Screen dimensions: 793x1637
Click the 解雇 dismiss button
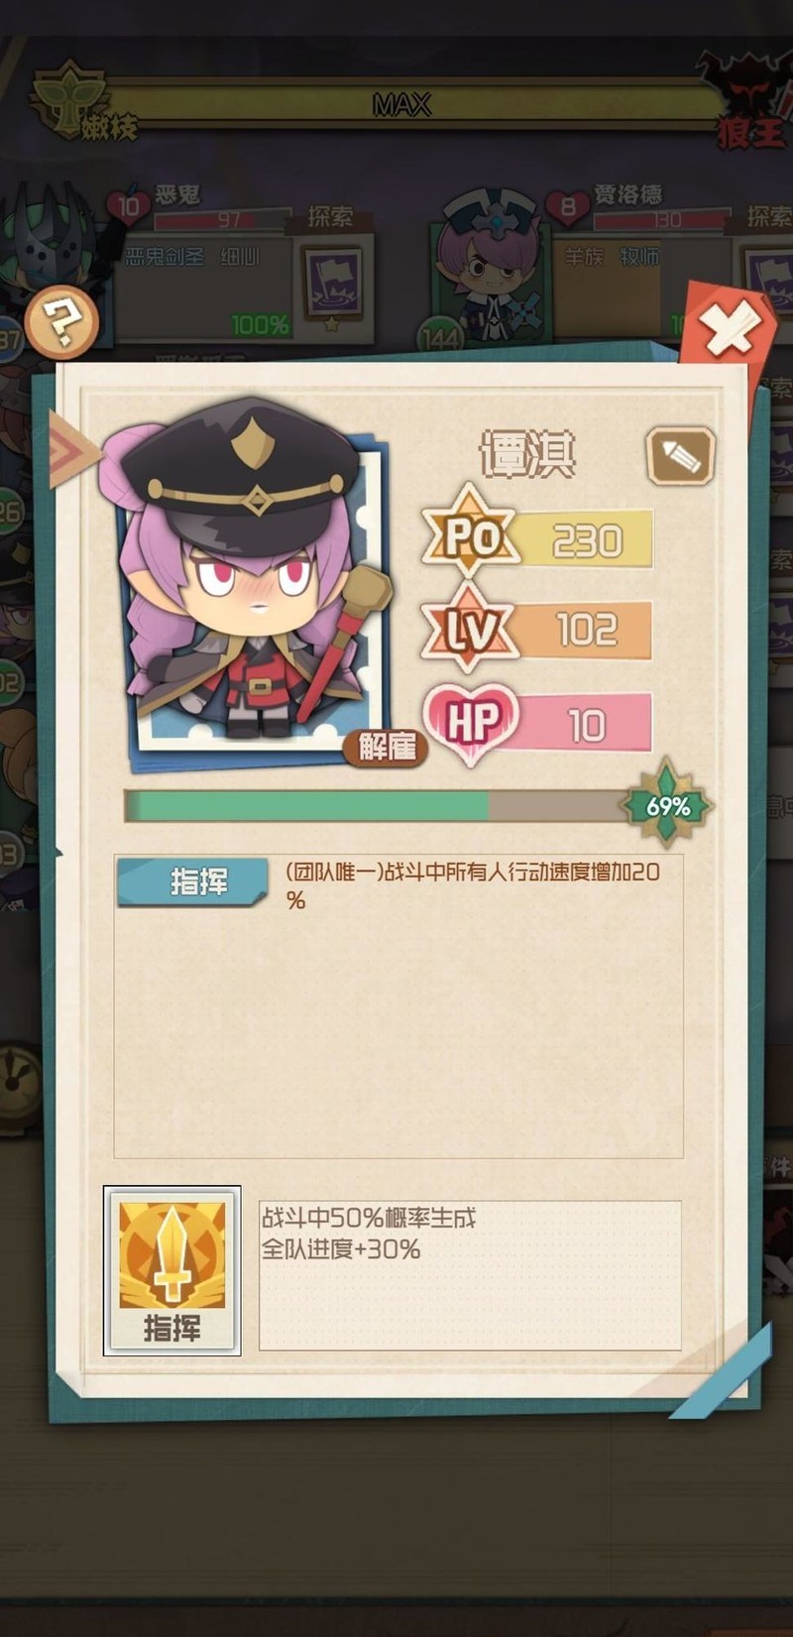coord(386,747)
